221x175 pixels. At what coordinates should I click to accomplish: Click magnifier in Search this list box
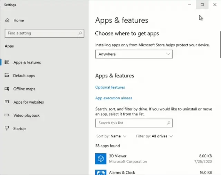click(x=169, y=123)
